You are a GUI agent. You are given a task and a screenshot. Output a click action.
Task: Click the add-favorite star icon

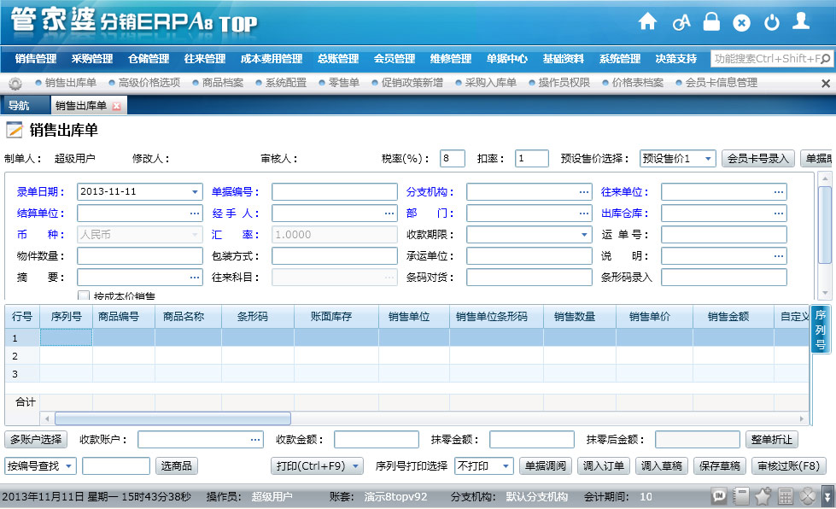pyautogui.click(x=763, y=496)
